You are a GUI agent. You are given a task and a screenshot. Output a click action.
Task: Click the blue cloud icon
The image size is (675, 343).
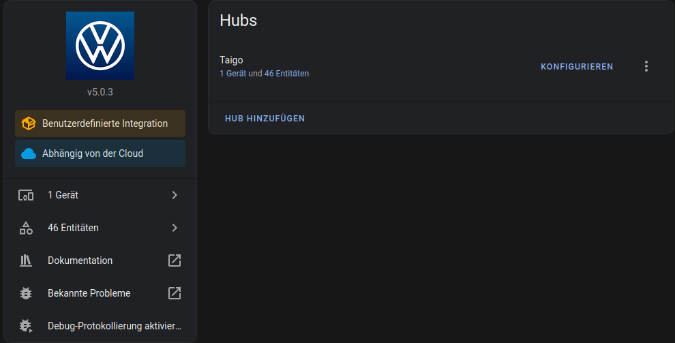(x=29, y=153)
